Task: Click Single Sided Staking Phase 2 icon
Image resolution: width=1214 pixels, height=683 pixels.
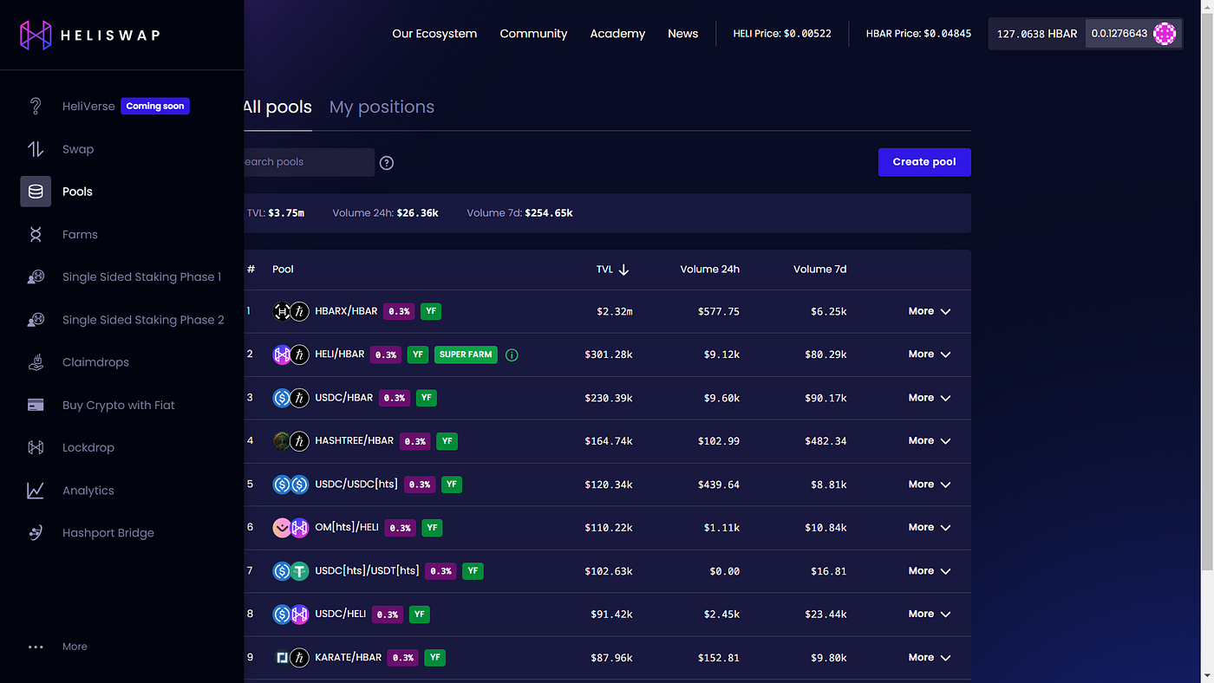Action: click(36, 320)
